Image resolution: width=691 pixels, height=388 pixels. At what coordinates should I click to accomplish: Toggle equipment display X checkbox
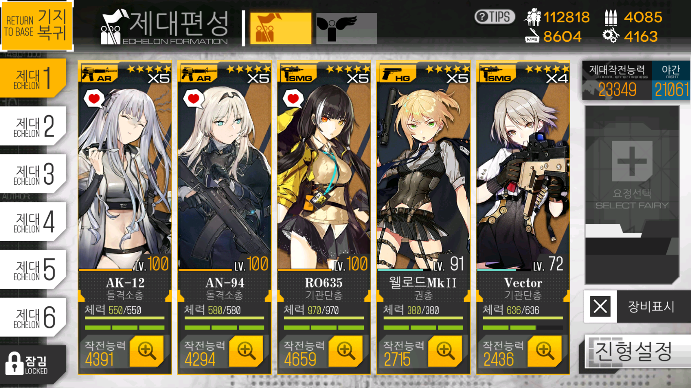point(600,306)
